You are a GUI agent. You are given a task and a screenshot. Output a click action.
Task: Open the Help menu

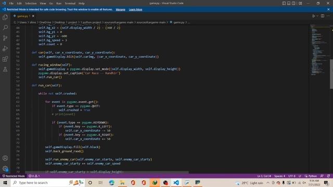[82, 4]
